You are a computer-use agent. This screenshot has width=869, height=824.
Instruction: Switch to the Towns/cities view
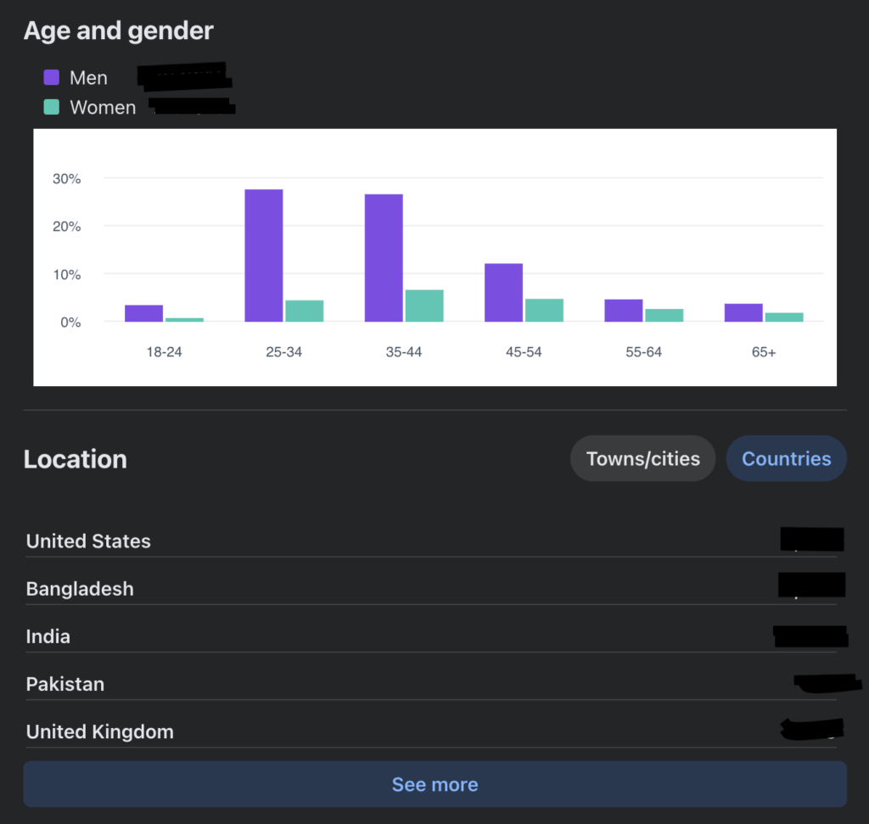coord(642,458)
